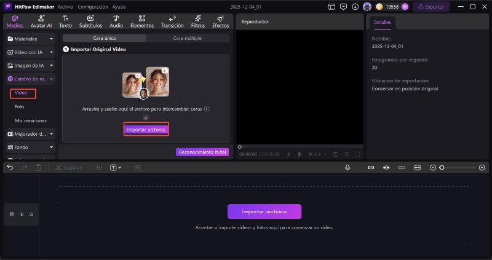The height and width of the screenshot is (260, 492).
Task: Switch to Cara múltiple mode
Action: pos(187,38)
